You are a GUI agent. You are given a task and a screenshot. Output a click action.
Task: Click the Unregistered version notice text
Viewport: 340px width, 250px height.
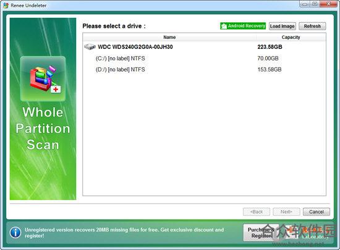[x=124, y=233]
